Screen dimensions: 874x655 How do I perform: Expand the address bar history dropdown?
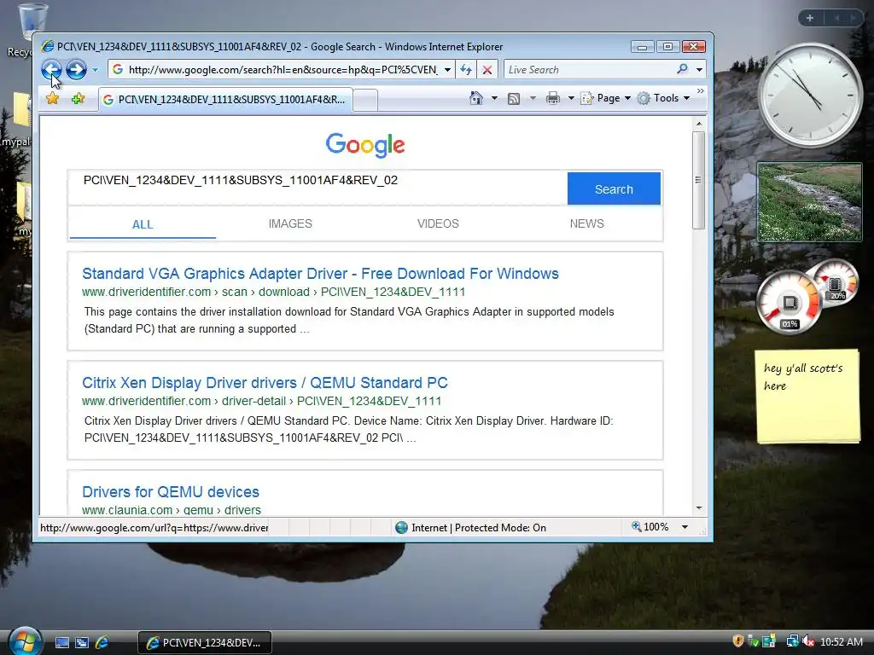click(447, 70)
